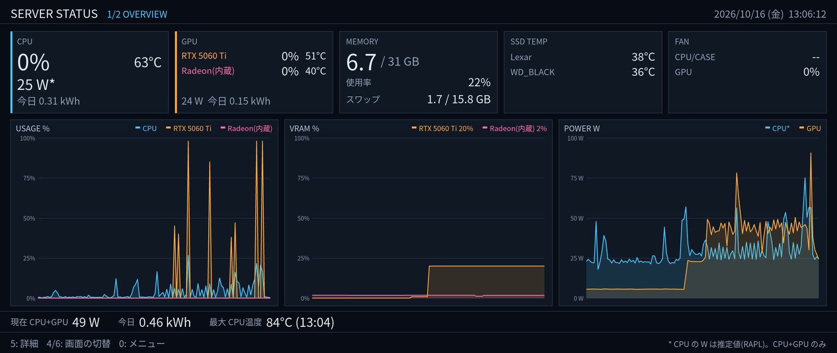The width and height of the screenshot is (837, 353).
Task: Click Radeon(内蔵) label in GPU card
Action: click(208, 71)
